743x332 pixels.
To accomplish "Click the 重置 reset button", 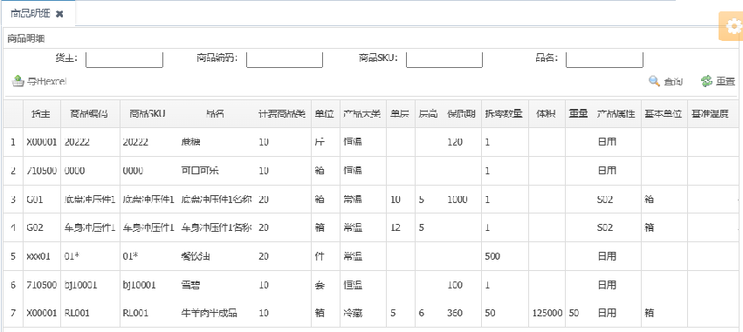I will (718, 81).
